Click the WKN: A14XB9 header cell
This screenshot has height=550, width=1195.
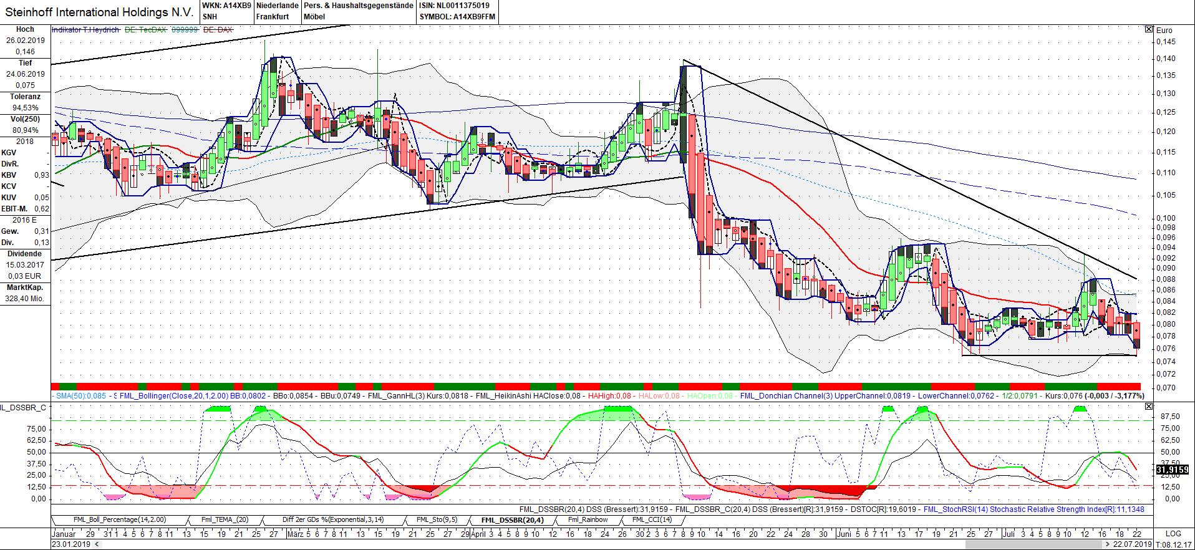(226, 6)
